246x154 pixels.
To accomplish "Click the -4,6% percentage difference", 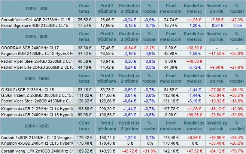I will coord(149,53).
